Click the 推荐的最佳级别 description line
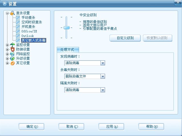182x136 pixels. pyautogui.click(x=95, y=22)
